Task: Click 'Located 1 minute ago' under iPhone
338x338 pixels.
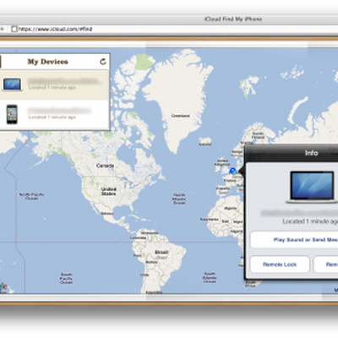Action: 52,117
